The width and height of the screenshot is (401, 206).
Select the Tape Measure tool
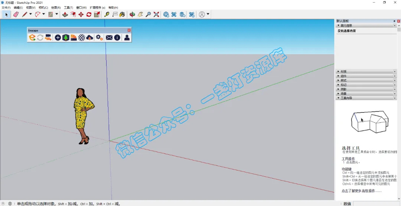click(x=107, y=14)
